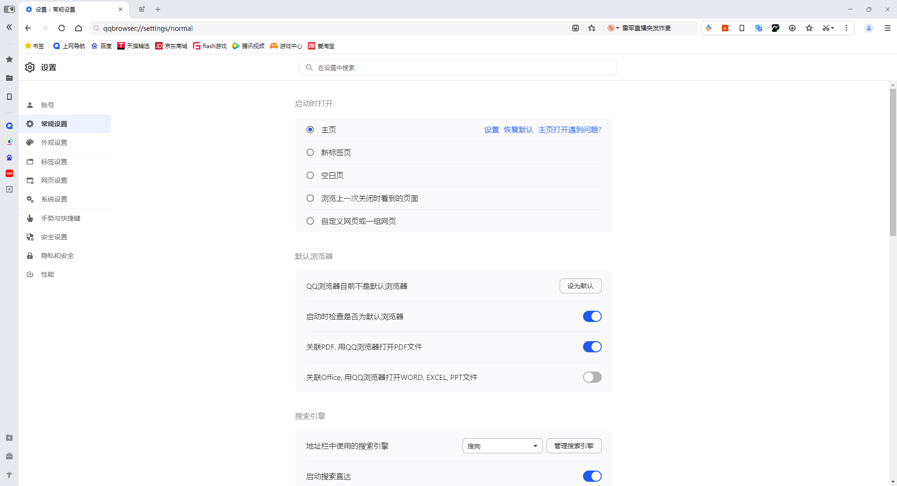The height and width of the screenshot is (486, 897).
Task: Click the 设置 link beside 主页
Action: (491, 129)
